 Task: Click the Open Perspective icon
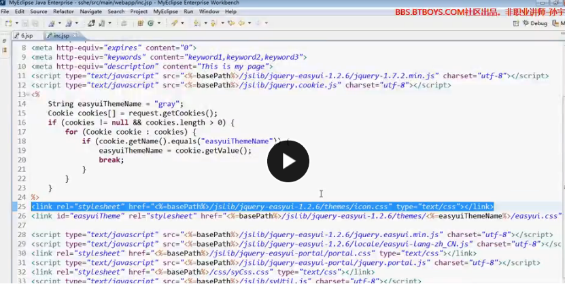click(x=516, y=23)
